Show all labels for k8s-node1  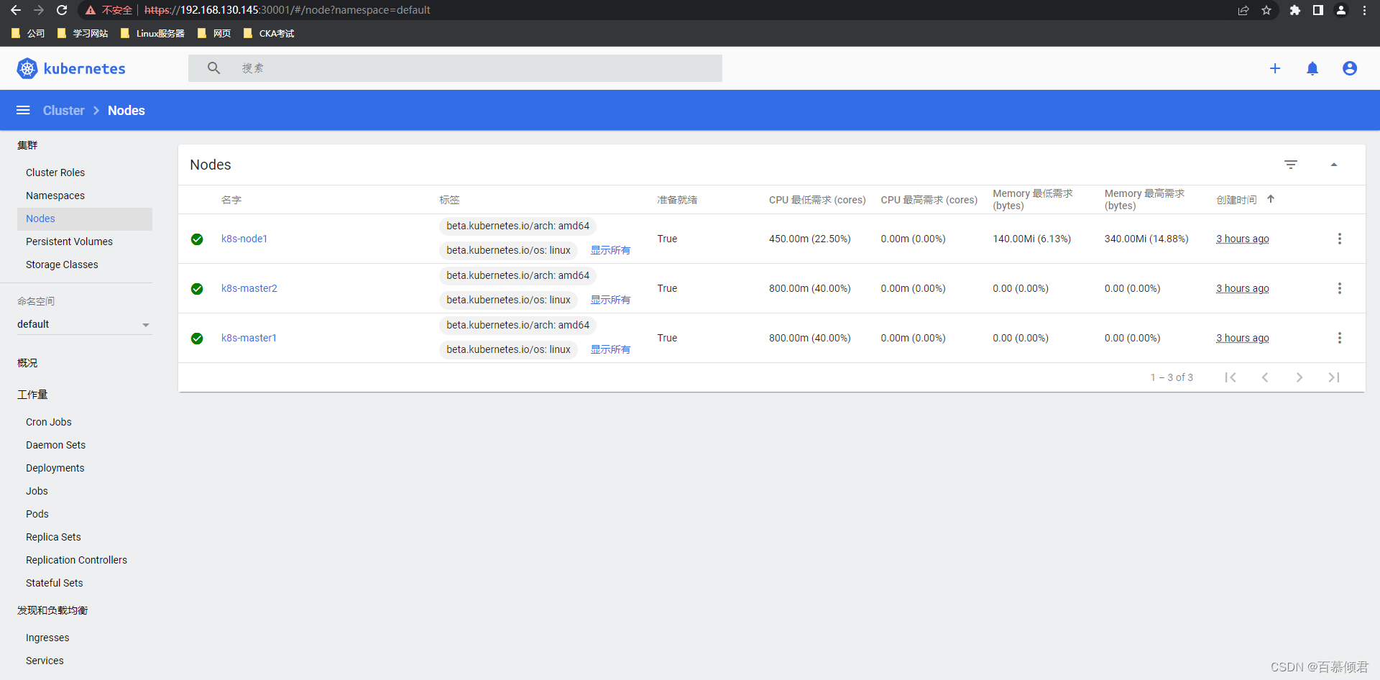tap(610, 250)
